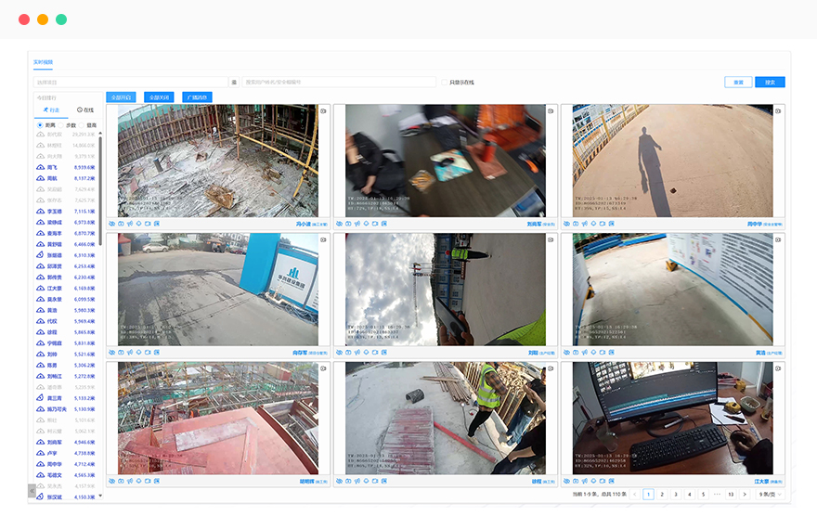Open the 实时视频 tab

pos(44,62)
